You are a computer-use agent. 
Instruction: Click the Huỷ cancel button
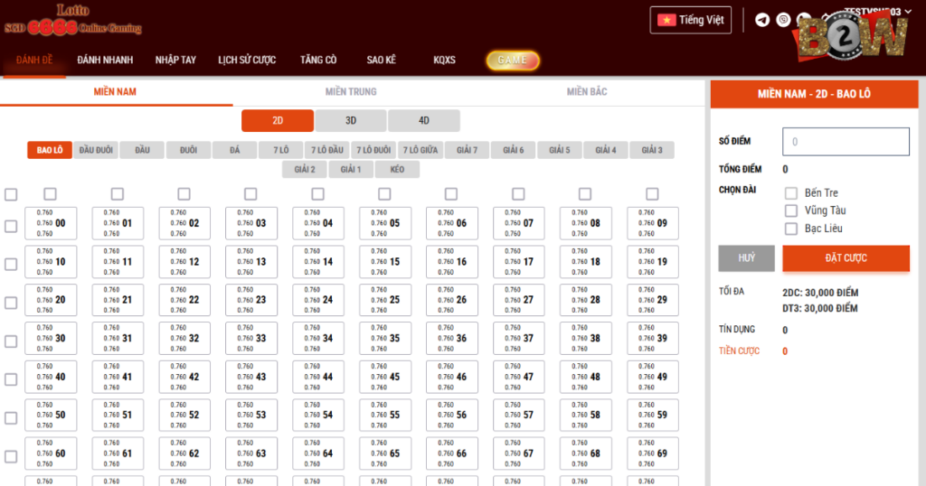[746, 258]
